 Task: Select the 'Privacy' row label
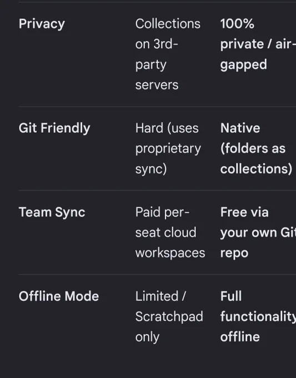click(x=42, y=24)
